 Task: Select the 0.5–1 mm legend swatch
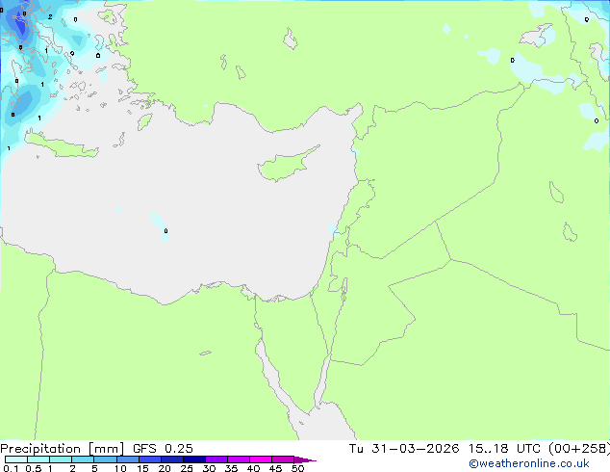pyautogui.click(x=38, y=459)
